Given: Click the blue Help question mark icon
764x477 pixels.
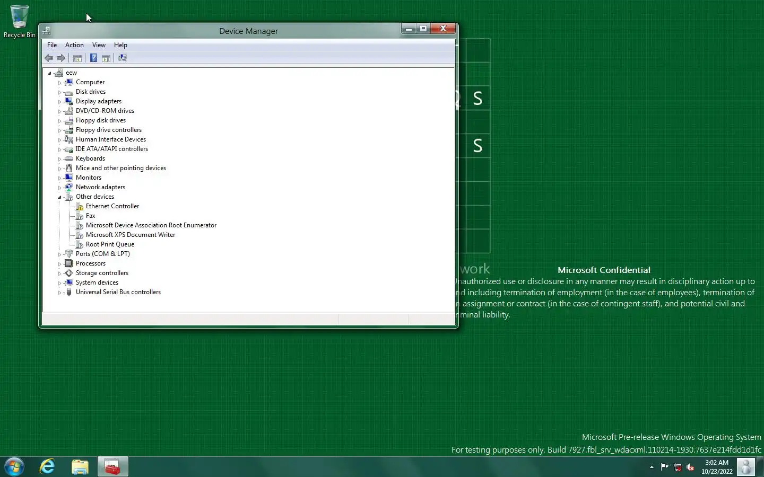Looking at the screenshot, I should coord(93,58).
